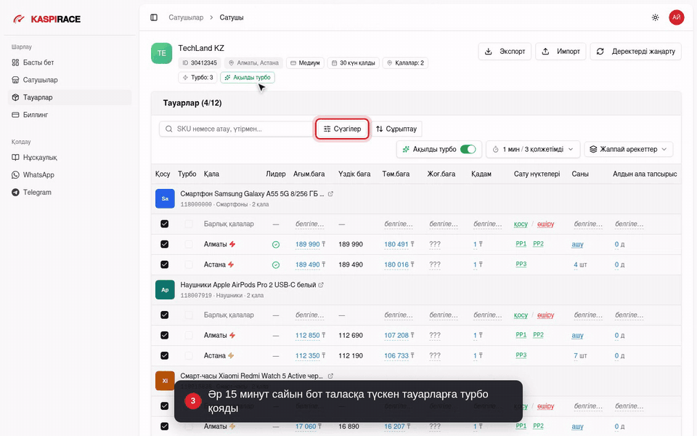Select Тауарлар in the sidebar menu
This screenshot has height=436, width=697.
(x=70, y=97)
